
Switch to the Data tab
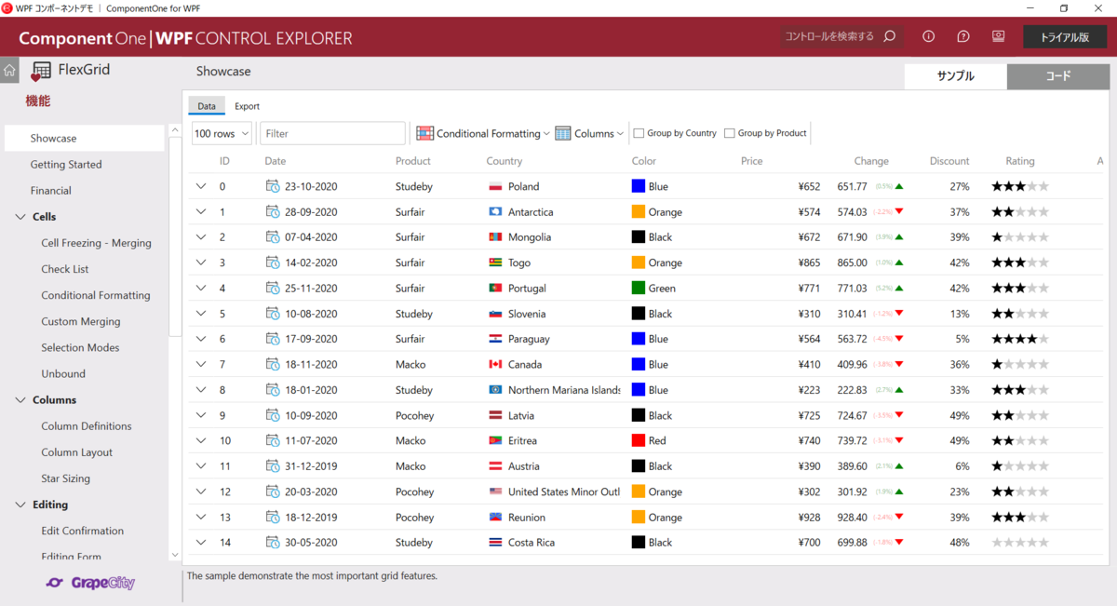[x=207, y=106]
